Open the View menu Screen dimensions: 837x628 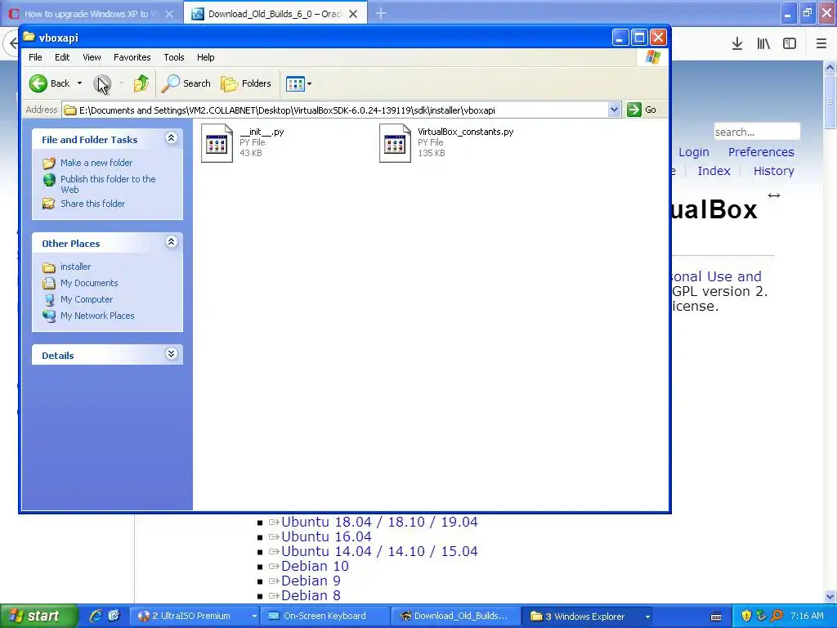coord(92,57)
